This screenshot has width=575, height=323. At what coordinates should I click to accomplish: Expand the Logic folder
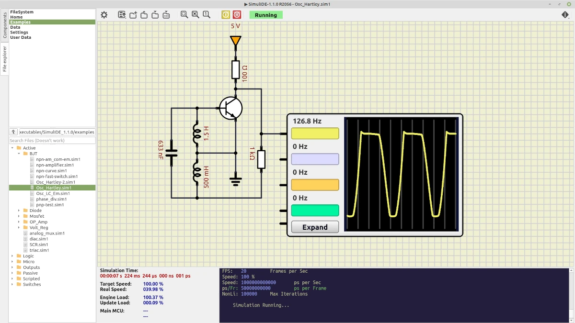pyautogui.click(x=12, y=256)
